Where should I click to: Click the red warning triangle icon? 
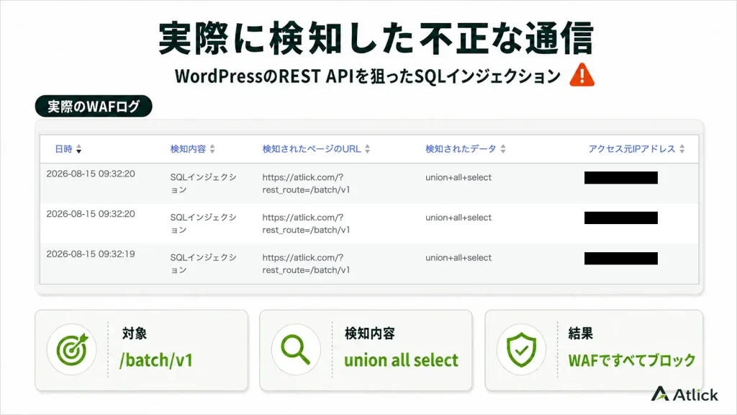click(x=582, y=75)
